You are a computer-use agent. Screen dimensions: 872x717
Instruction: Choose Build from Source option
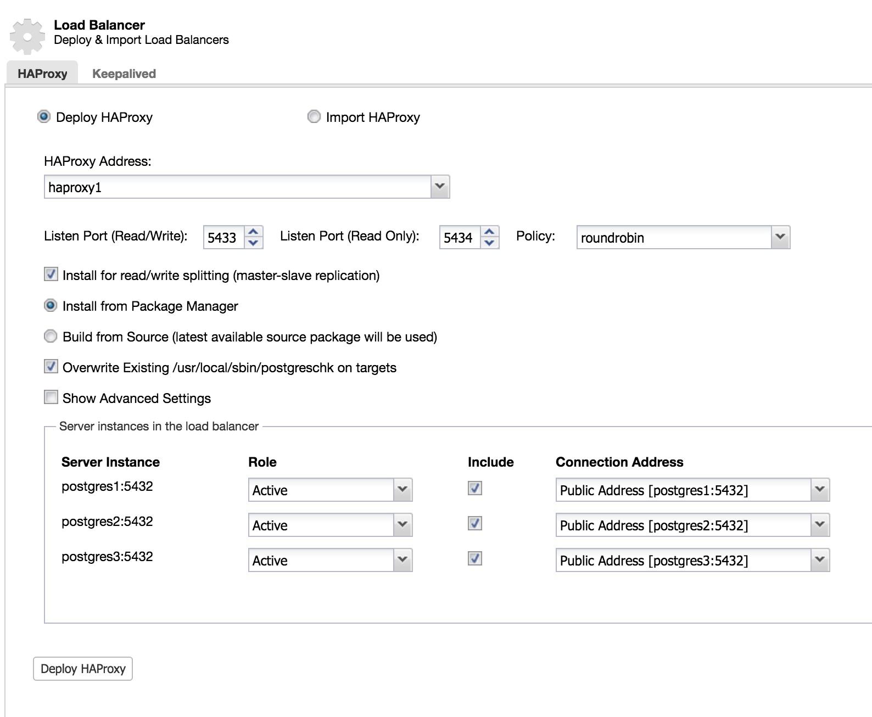click(x=51, y=336)
